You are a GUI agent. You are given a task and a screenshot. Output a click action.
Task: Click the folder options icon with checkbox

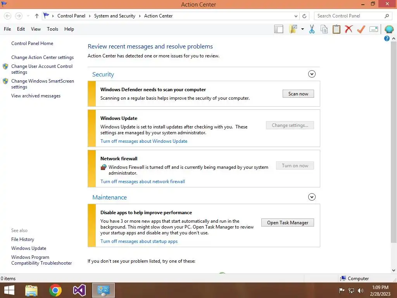pyautogui.click(x=293, y=29)
